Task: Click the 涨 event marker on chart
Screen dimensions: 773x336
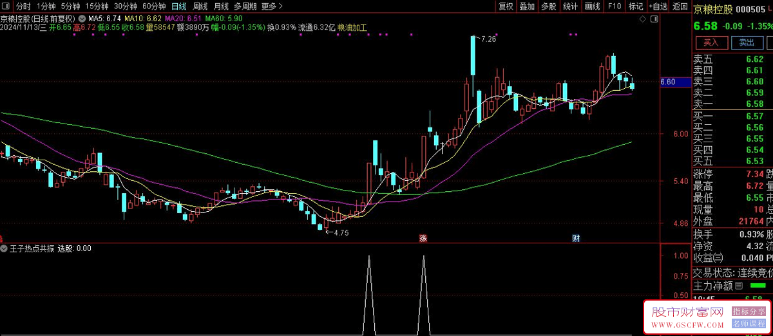Action: 423,238
